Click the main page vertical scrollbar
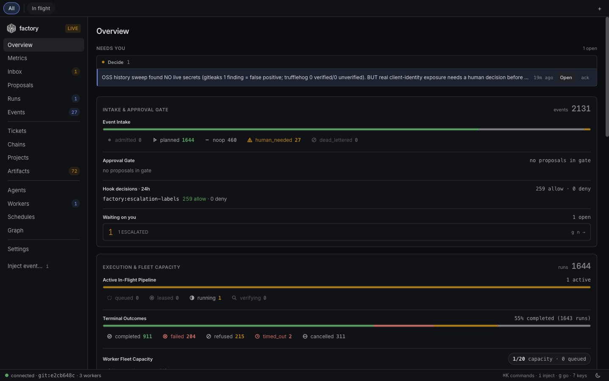The width and height of the screenshot is (609, 381). [607, 76]
